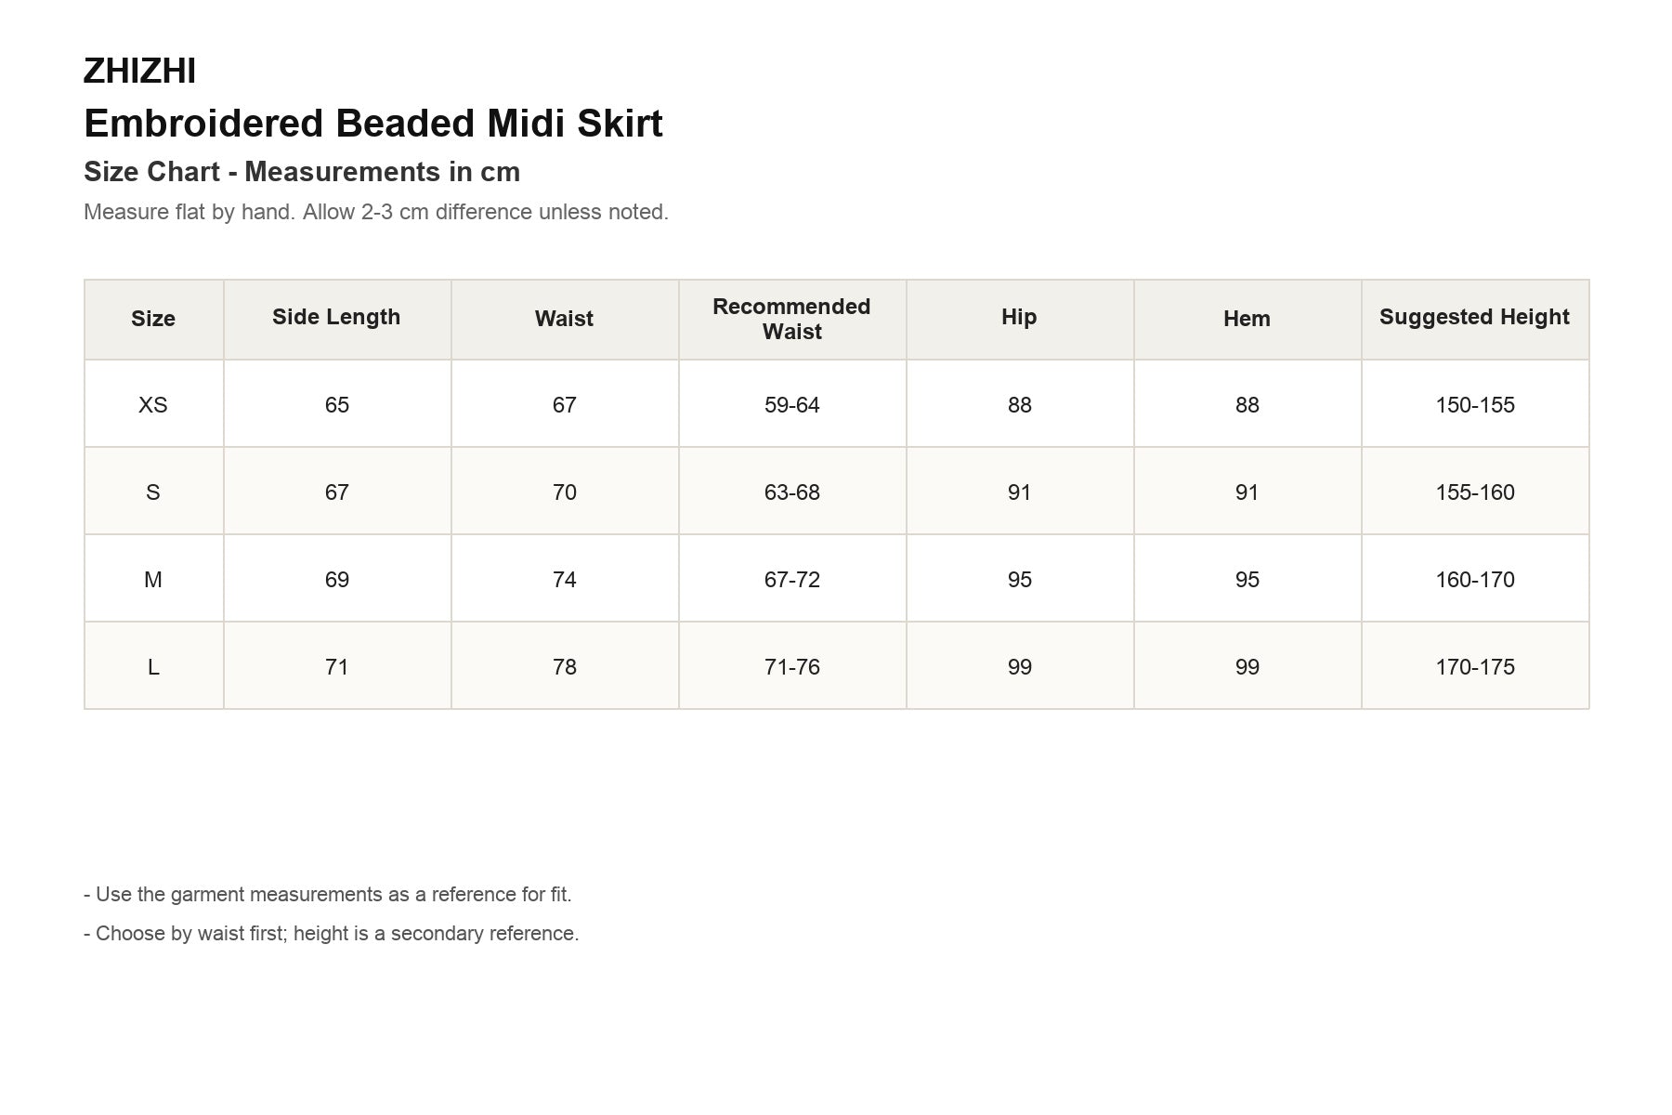Select the ZHIZHI brand title
This screenshot has width=1672, height=1115.
[139, 72]
